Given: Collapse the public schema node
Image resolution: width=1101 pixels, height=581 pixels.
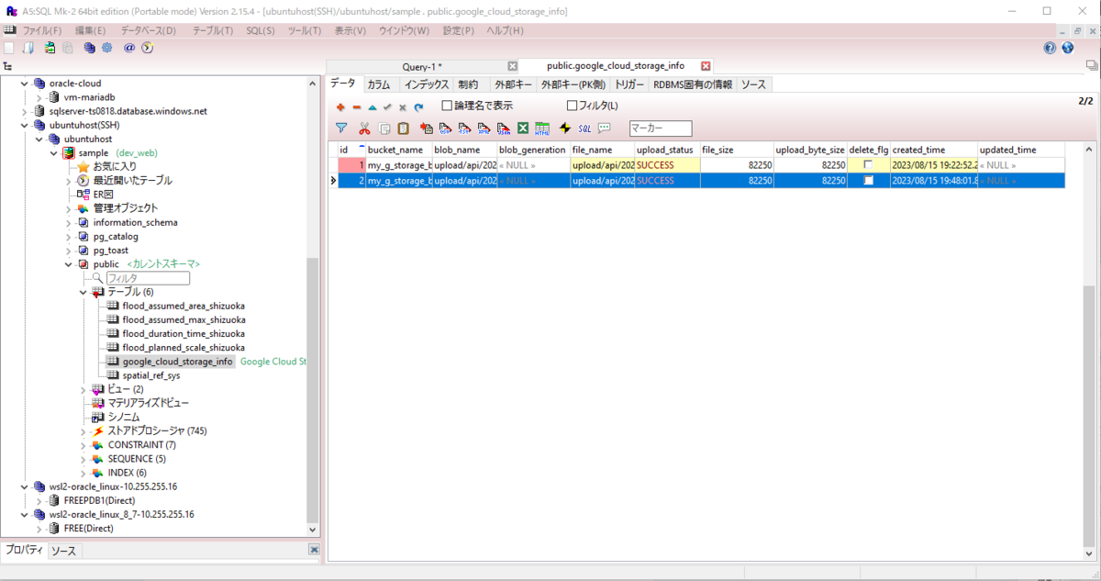Looking at the screenshot, I should 67,263.
